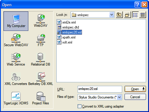The height and width of the screenshot is (112, 149).
Task: Click the xpath.xml file icon
Action: [x=59, y=37]
